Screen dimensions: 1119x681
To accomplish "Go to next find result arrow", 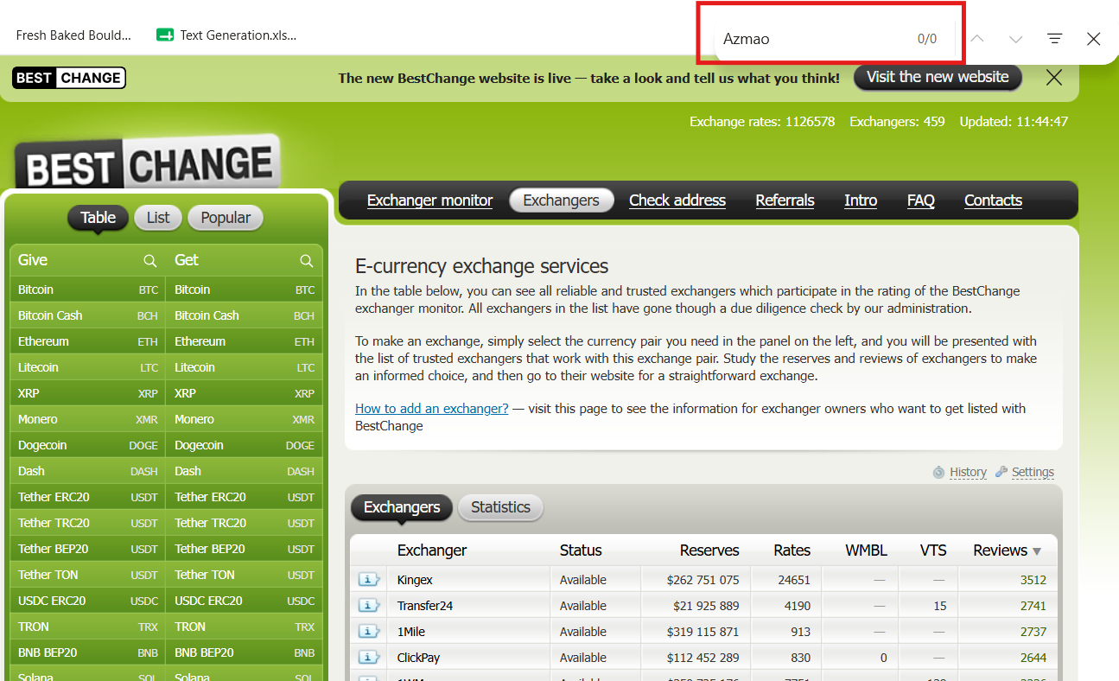I will 1016,39.
